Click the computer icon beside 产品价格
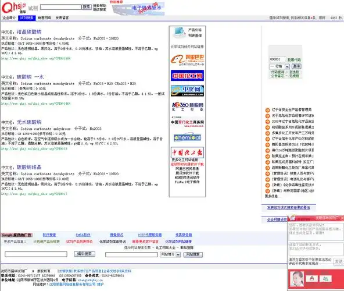The height and width of the screenshot is (291, 344). pyautogui.click(x=179, y=33)
